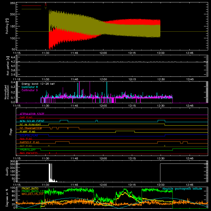Click the GAP_FLAG label
Viewport: 211px width, 211px height.
(26, 117)
